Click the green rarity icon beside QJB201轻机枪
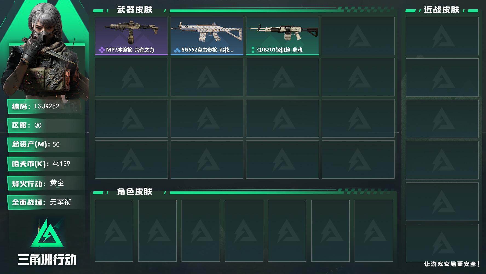The height and width of the screenshot is (274, 486). [x=253, y=50]
